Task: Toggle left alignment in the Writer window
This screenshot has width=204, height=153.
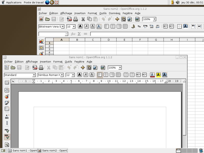Action: (100, 75)
